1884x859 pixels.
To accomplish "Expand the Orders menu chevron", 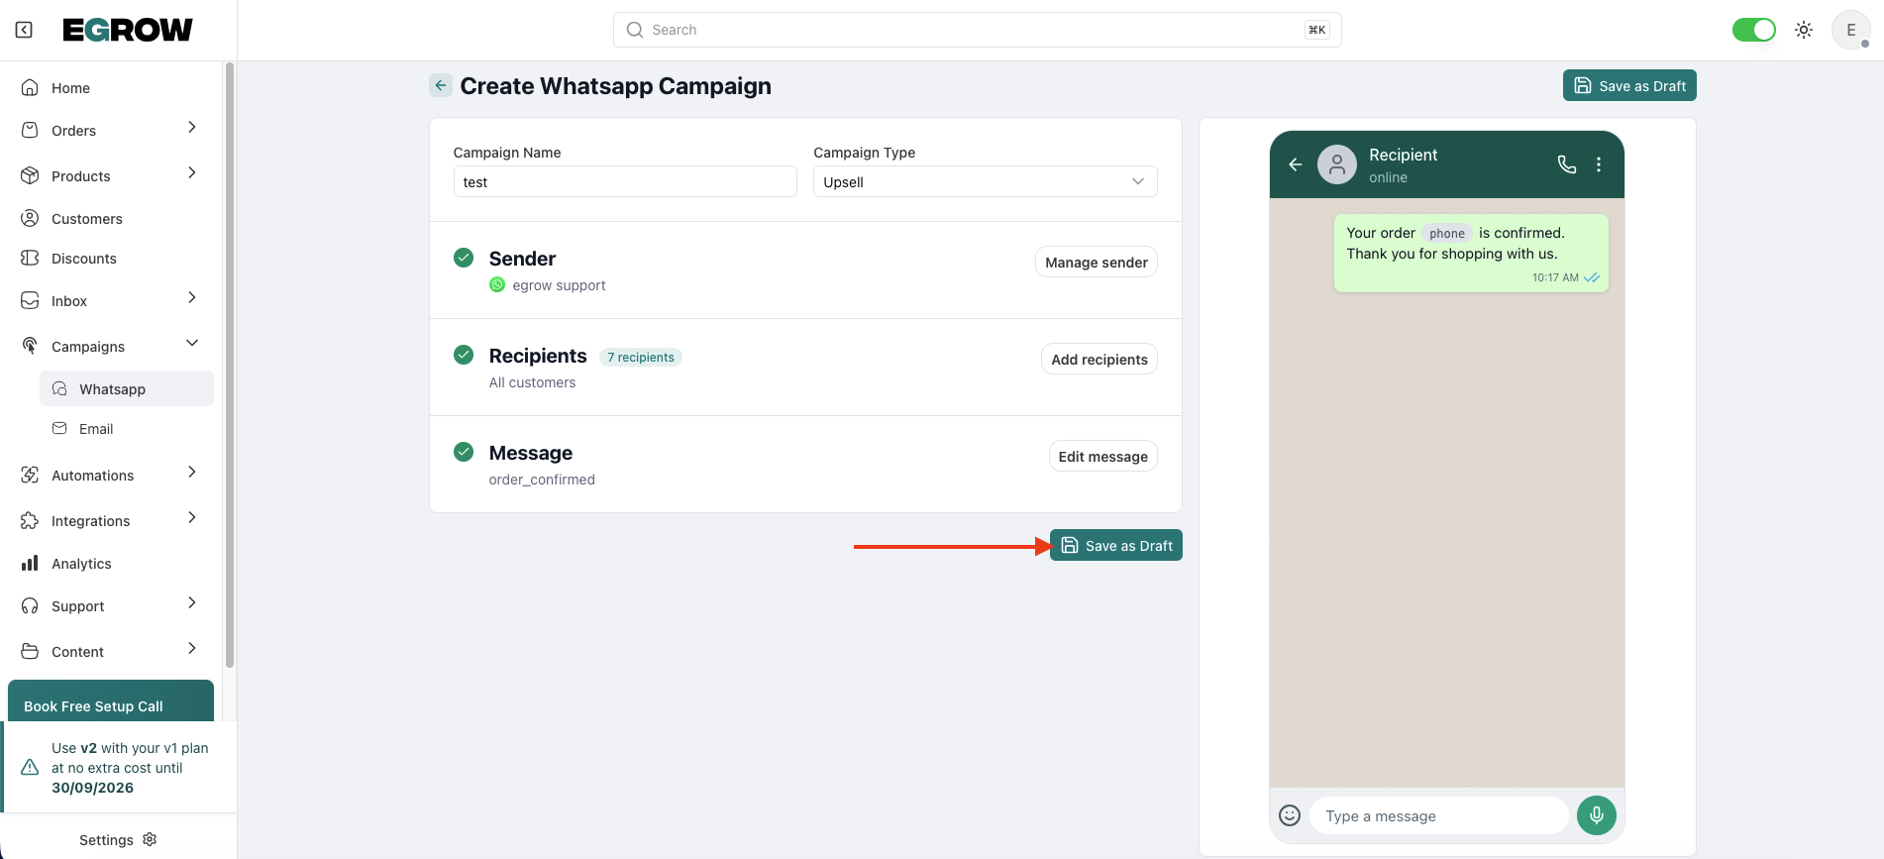I will (x=192, y=128).
